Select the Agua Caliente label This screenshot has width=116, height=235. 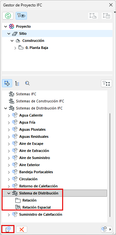(x=31, y=115)
